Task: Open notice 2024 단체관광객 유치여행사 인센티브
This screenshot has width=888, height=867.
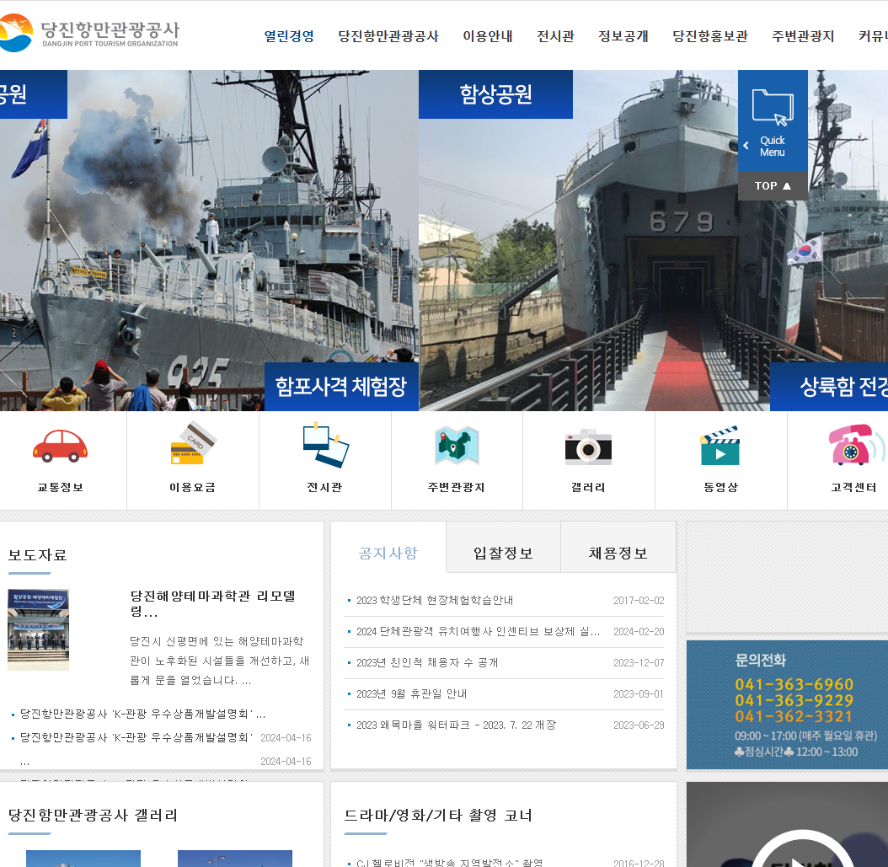Action: click(x=478, y=631)
